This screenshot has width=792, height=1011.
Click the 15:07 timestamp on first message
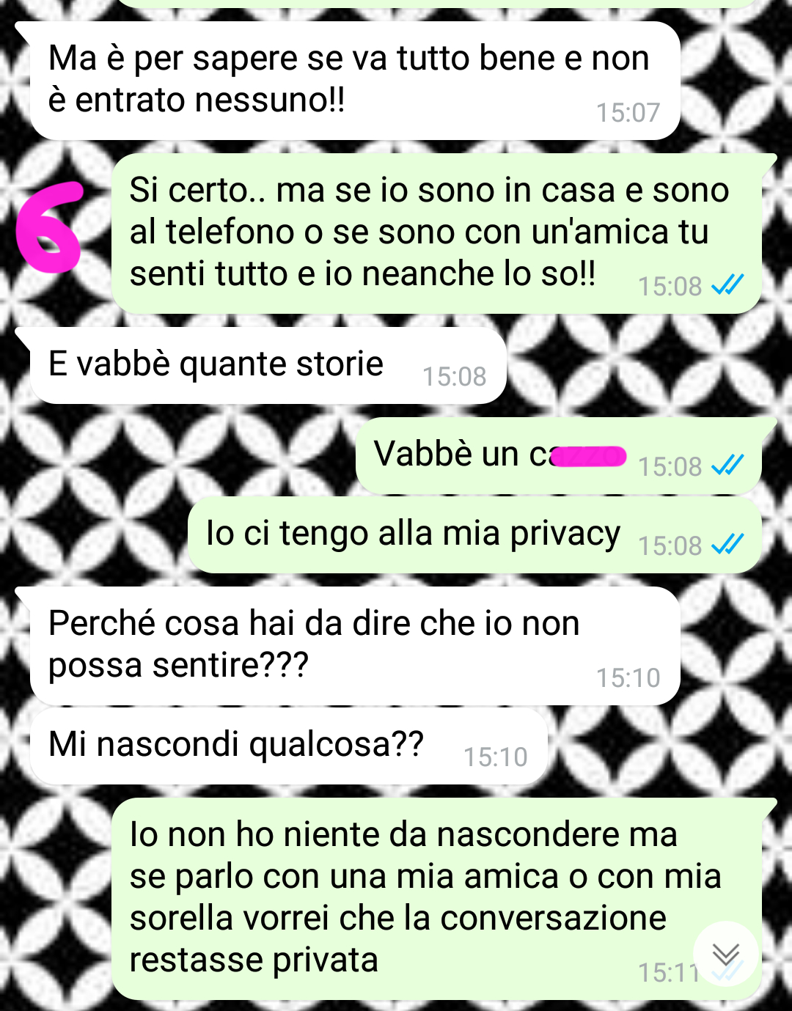coord(628,112)
